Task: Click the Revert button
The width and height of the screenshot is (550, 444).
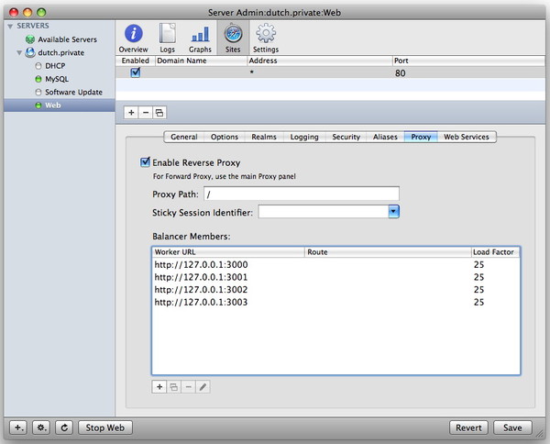Action: pyautogui.click(x=468, y=427)
